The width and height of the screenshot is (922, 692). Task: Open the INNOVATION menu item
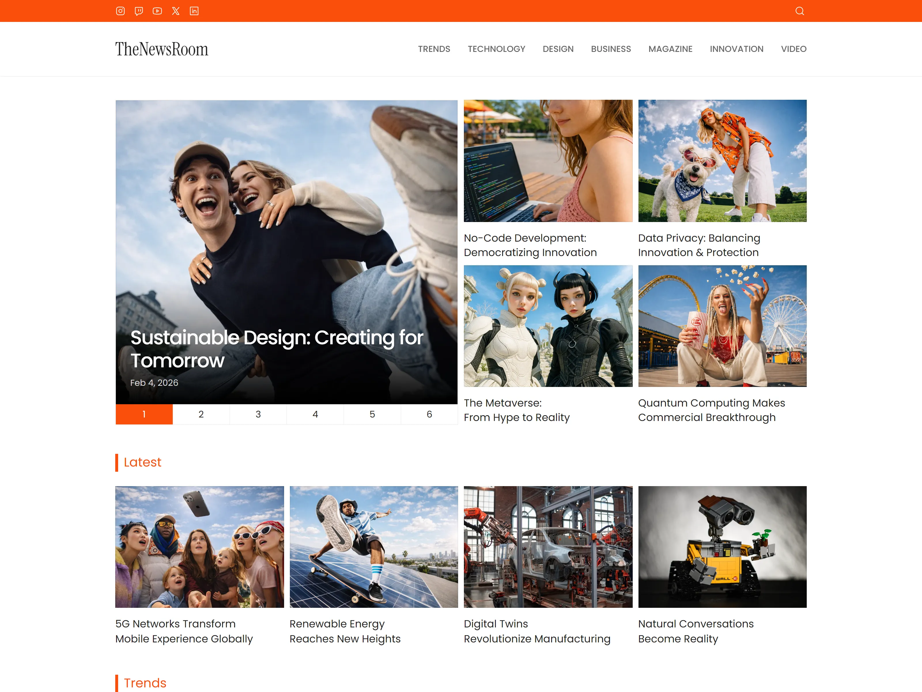pos(736,49)
